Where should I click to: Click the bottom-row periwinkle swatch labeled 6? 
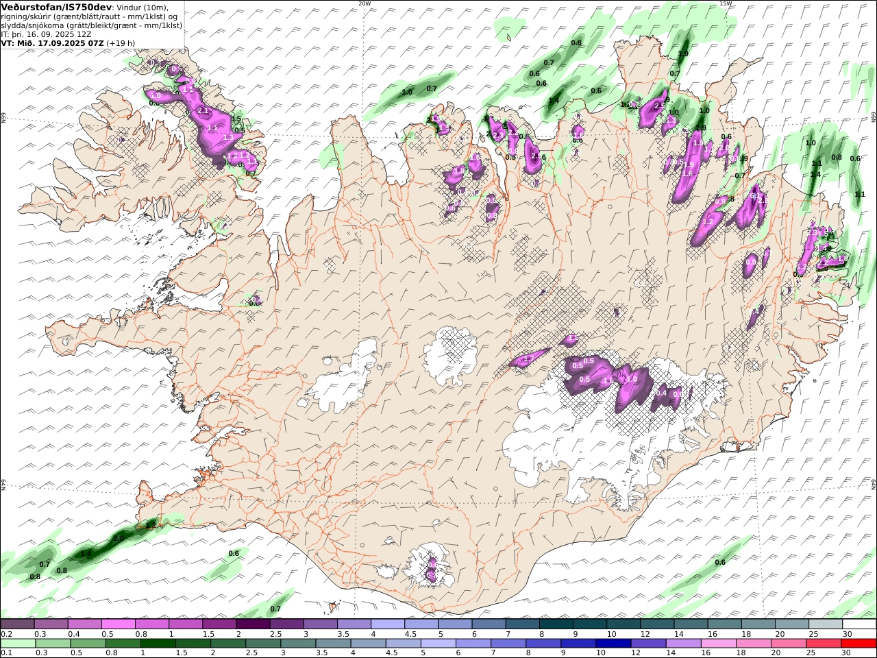pos(472,644)
